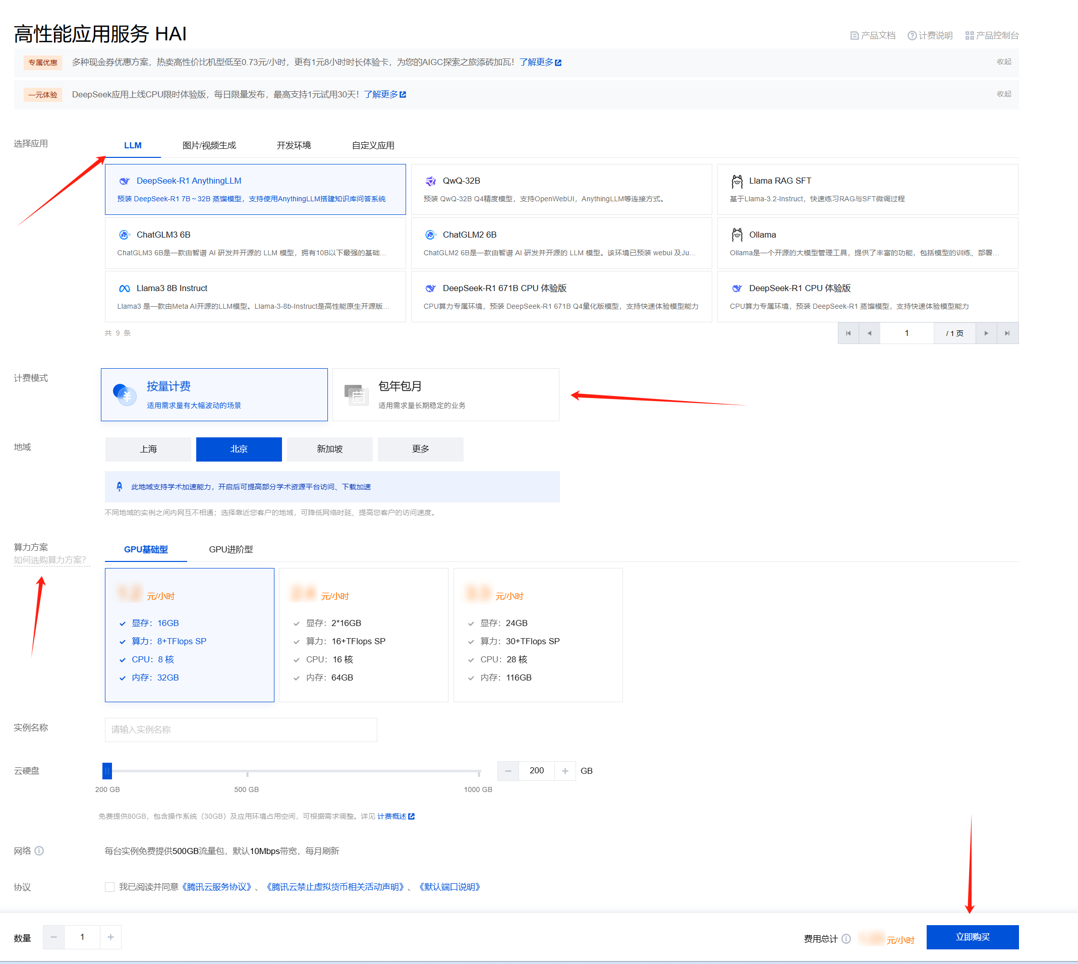The width and height of the screenshot is (1078, 964).
Task: Click external link icon after first 了解更多
Action: click(x=558, y=63)
